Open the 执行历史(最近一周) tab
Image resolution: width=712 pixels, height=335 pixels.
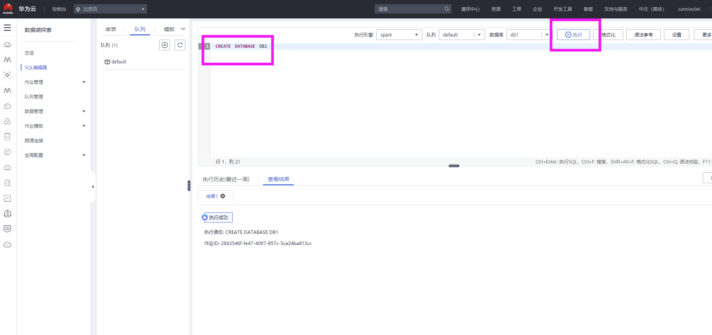[x=226, y=179]
